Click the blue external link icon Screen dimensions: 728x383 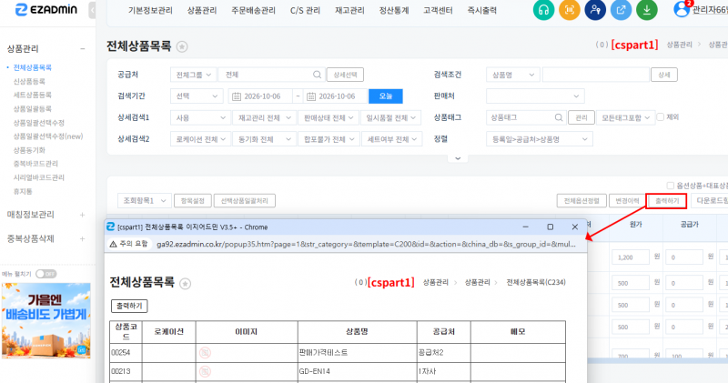coord(621,10)
